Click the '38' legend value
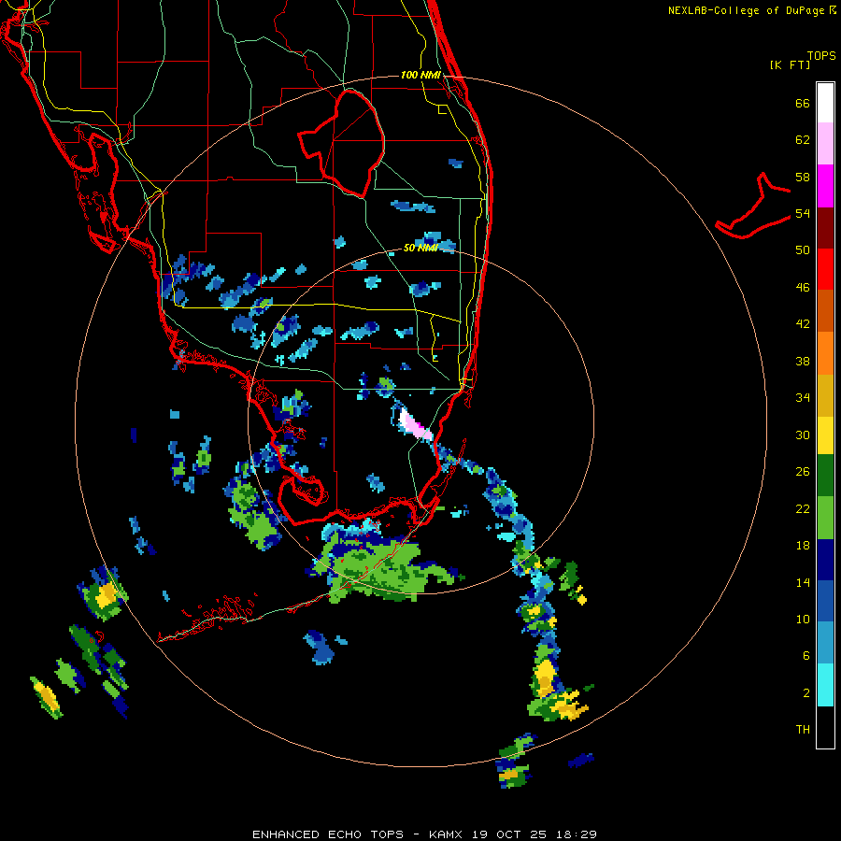 point(803,361)
